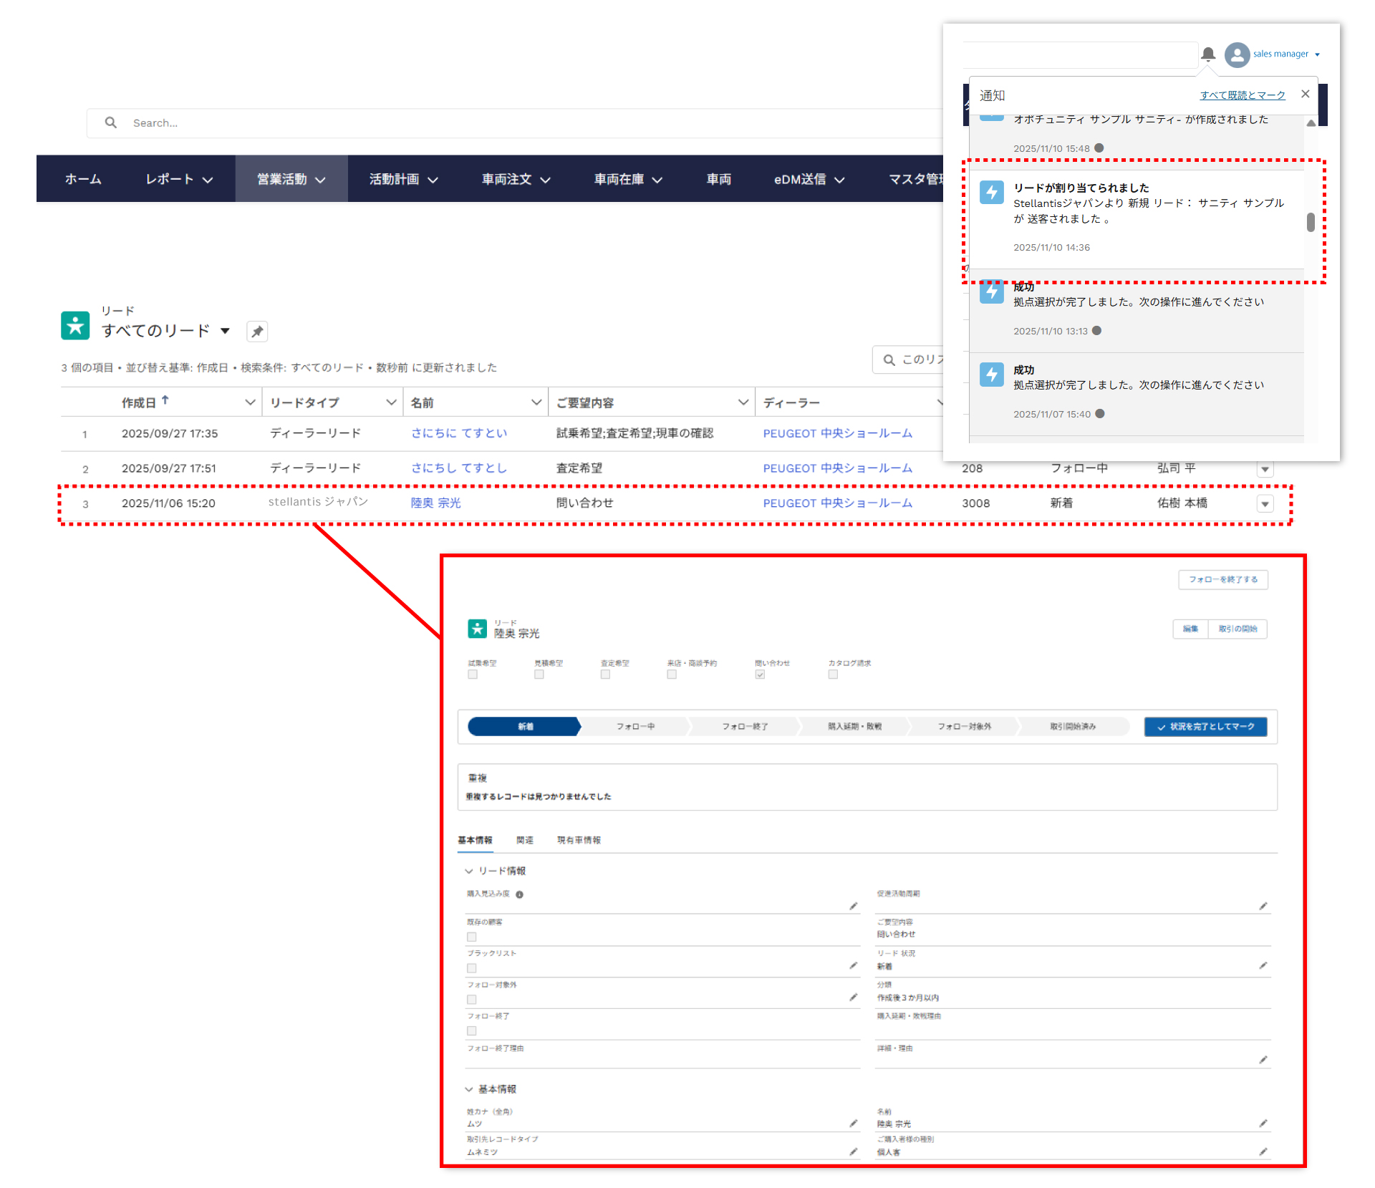Toggle the 試乗希望 checkbox
1375x1188 pixels.
point(473,675)
